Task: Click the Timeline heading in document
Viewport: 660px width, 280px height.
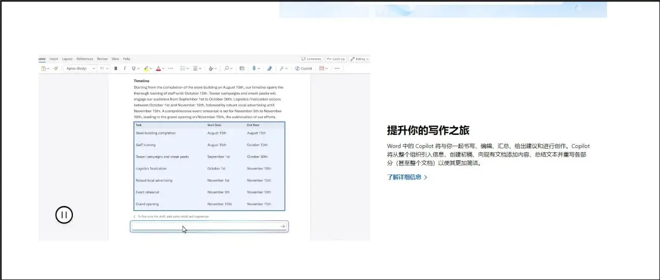Action: 141,81
